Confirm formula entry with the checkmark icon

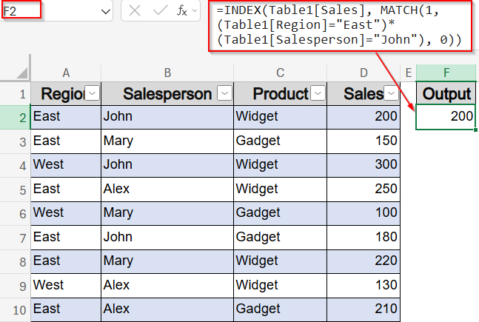pos(160,10)
